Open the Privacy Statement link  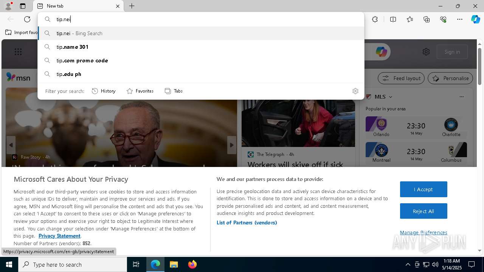tap(59, 236)
